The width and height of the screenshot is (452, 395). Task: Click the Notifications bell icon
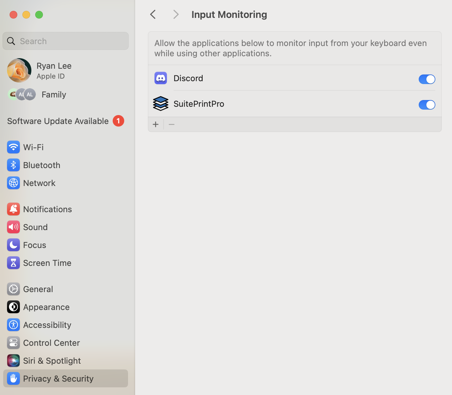[13, 209]
